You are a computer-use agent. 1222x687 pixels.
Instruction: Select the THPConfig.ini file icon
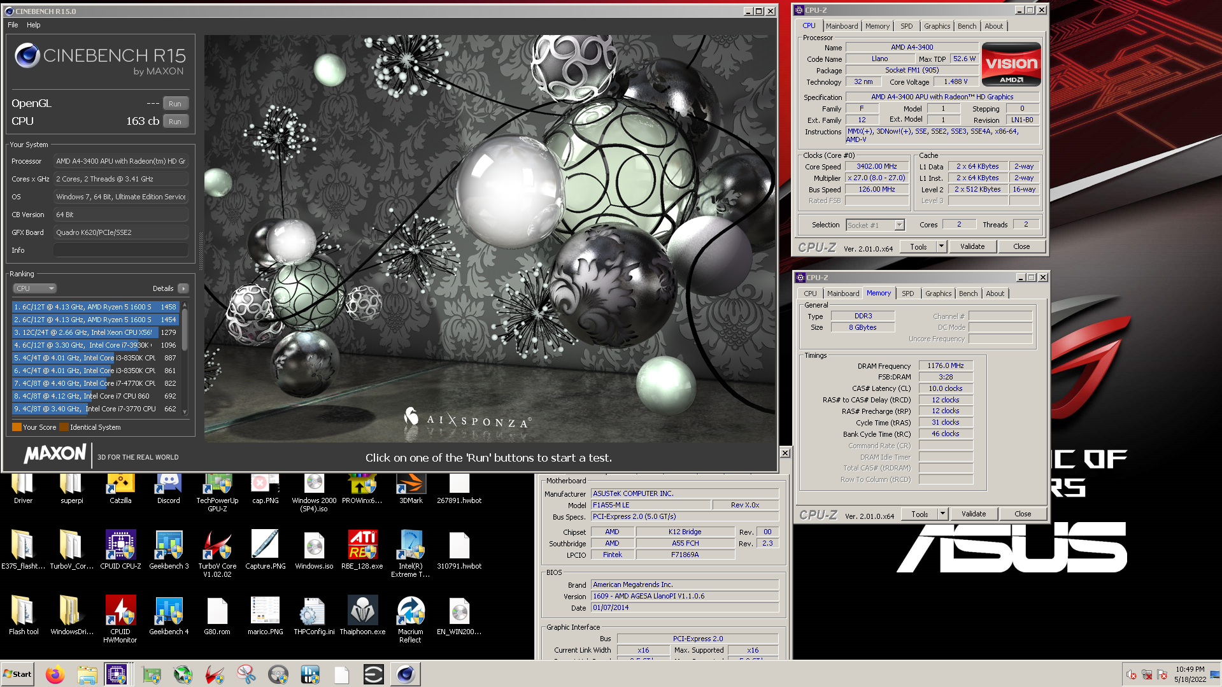pyautogui.click(x=314, y=615)
